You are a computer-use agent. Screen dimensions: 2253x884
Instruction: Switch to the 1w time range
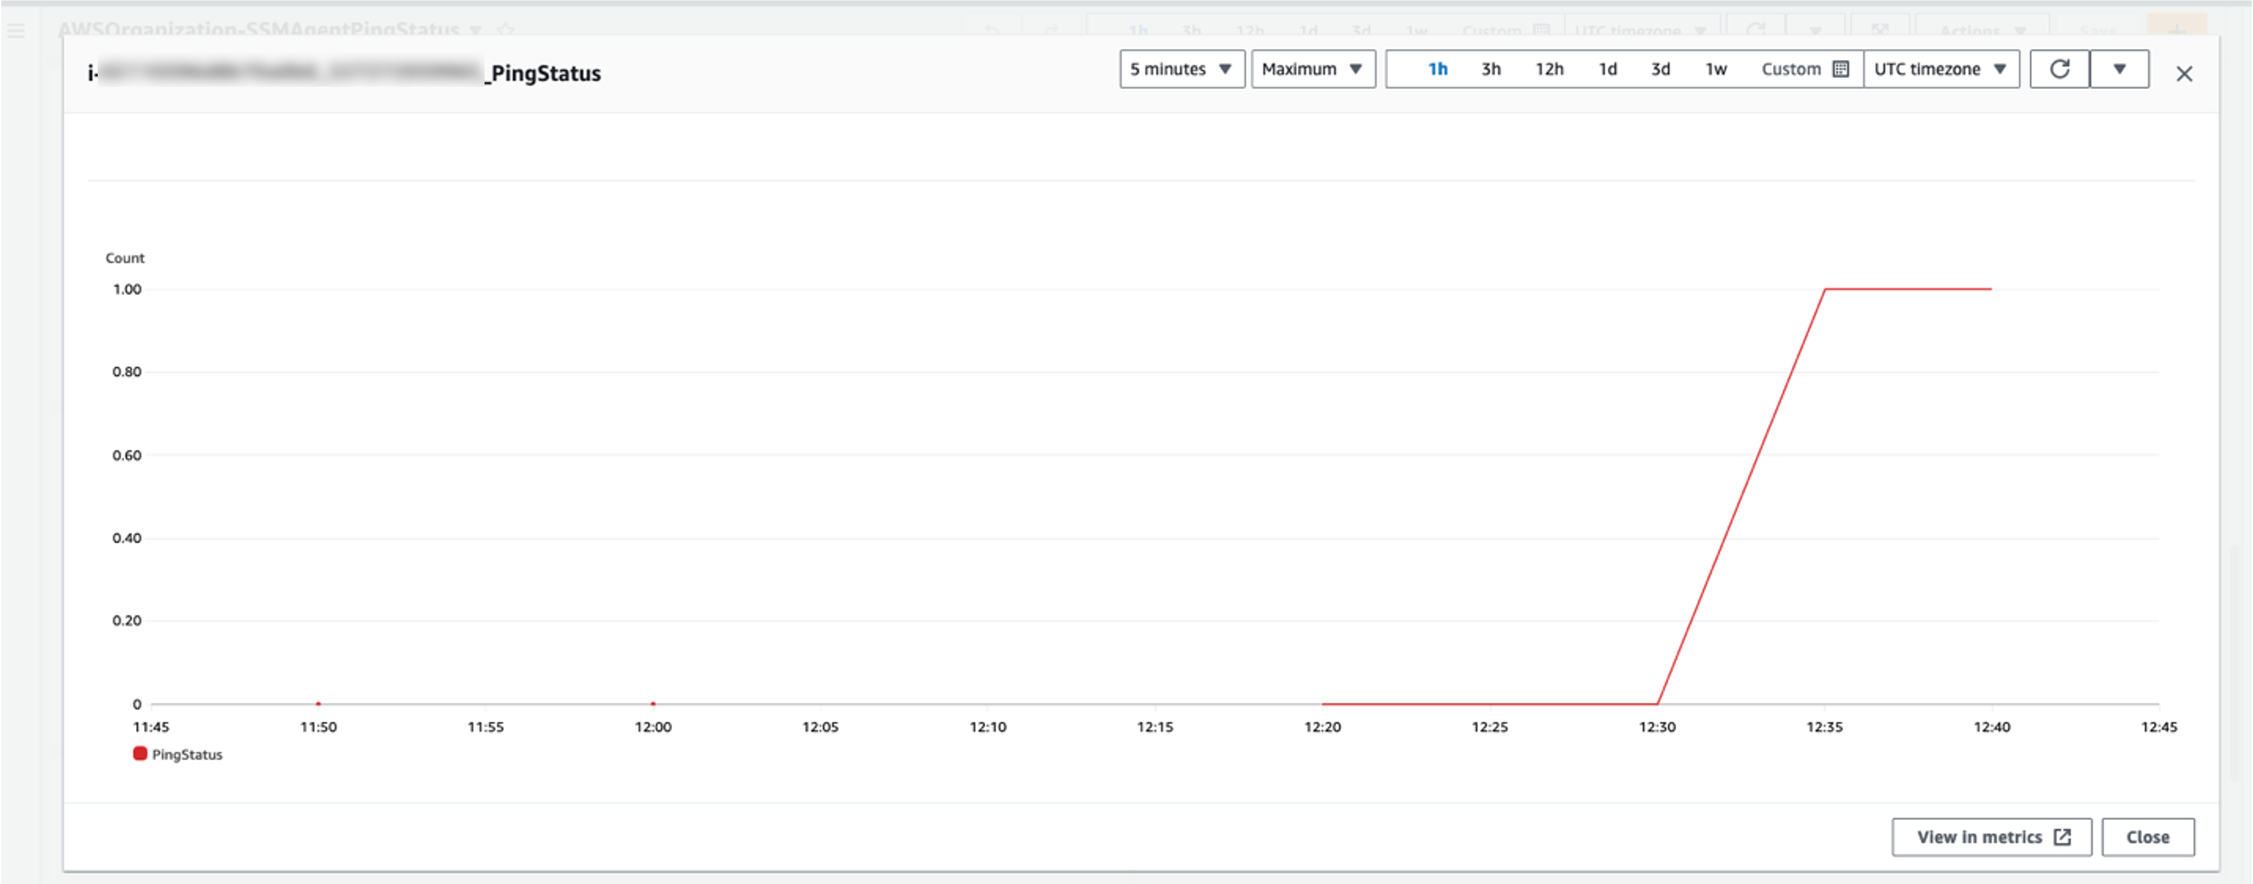pos(1715,69)
